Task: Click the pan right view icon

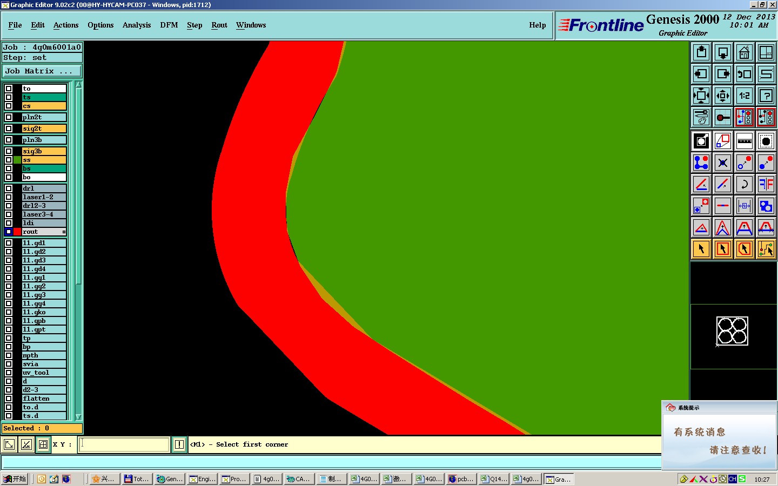Action: [723, 74]
